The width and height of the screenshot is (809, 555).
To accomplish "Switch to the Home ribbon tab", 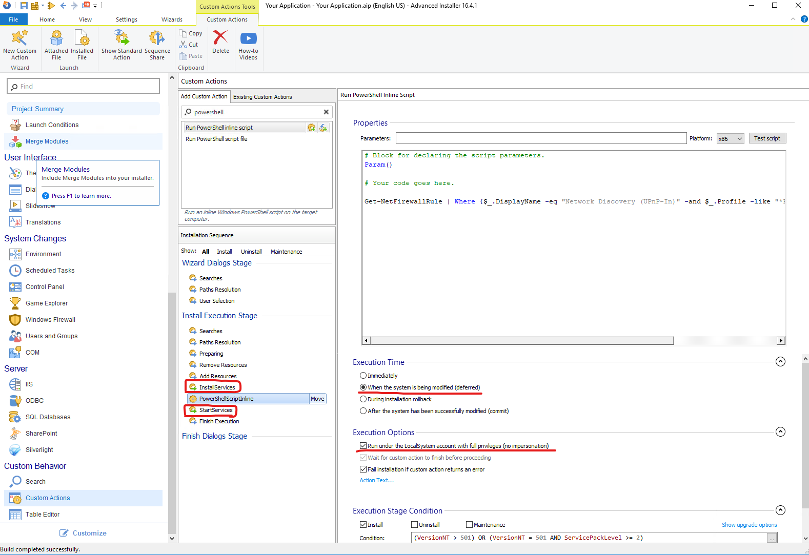I will (47, 19).
